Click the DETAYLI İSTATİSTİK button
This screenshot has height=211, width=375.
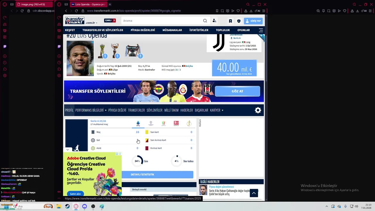[x=142, y=175]
